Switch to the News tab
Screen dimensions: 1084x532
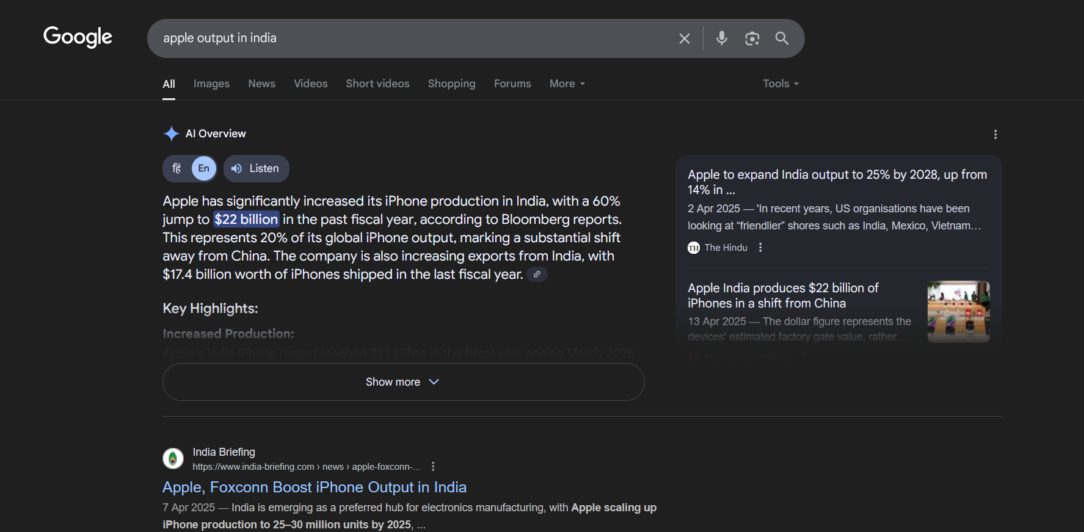point(261,84)
